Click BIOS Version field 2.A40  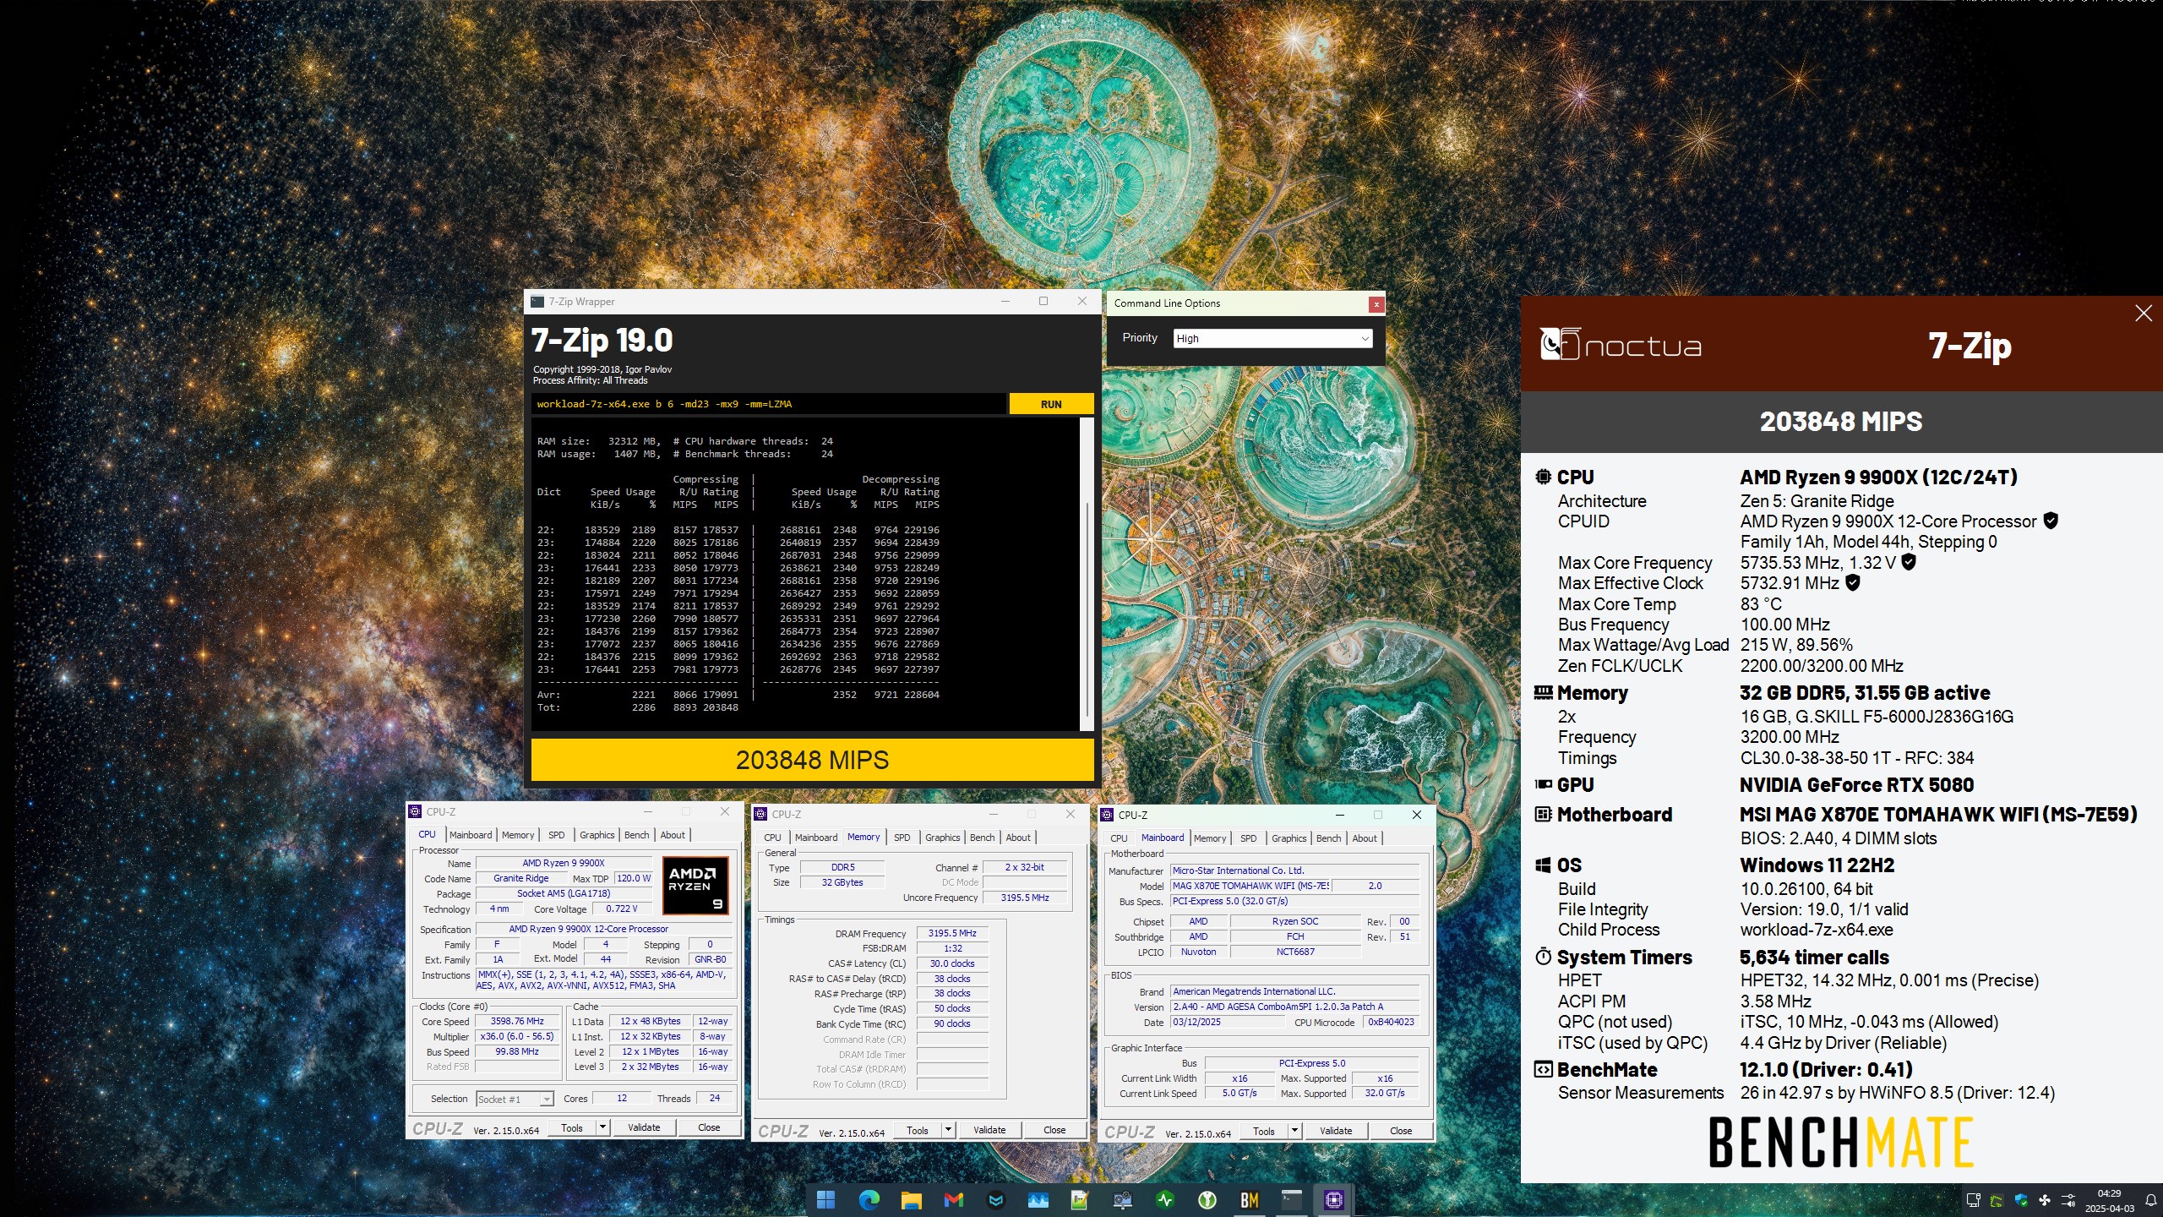click(1294, 1007)
